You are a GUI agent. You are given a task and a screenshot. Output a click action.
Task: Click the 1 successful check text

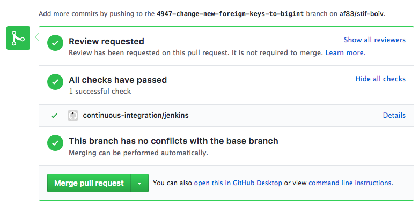click(100, 92)
